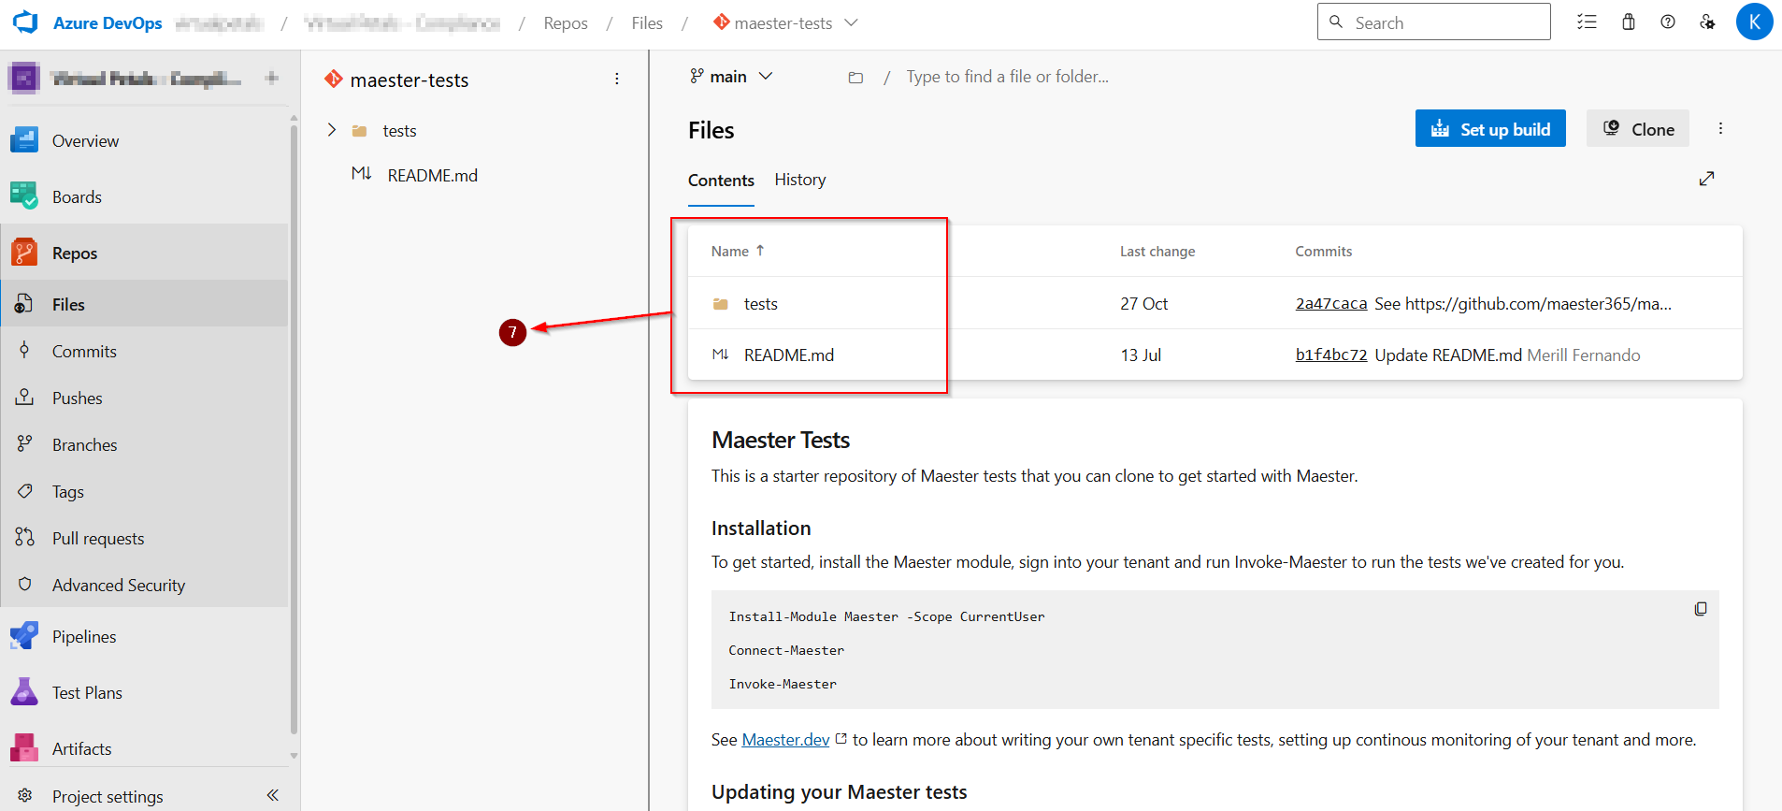Open README.md in the files table
Viewport: 1782px width, 811px height.
coord(1214,355)
